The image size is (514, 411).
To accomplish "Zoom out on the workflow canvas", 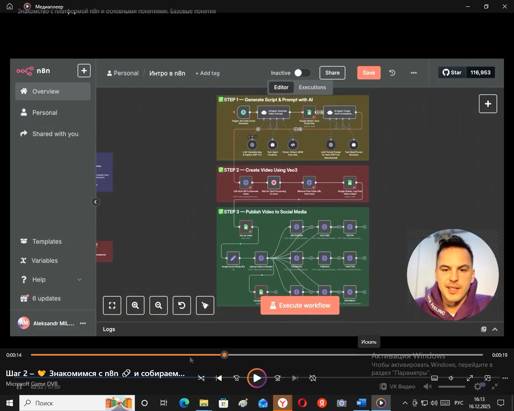I will 159,305.
